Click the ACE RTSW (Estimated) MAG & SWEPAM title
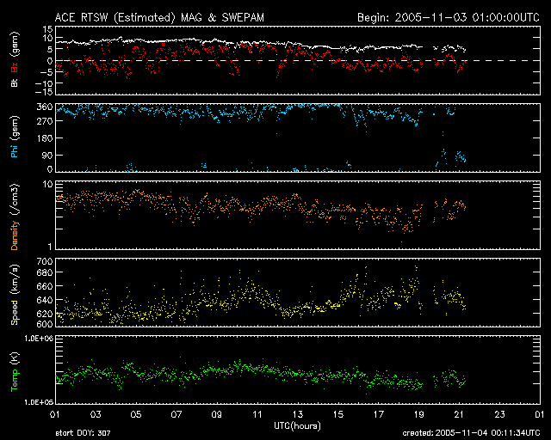This screenshot has width=551, height=440. click(159, 17)
